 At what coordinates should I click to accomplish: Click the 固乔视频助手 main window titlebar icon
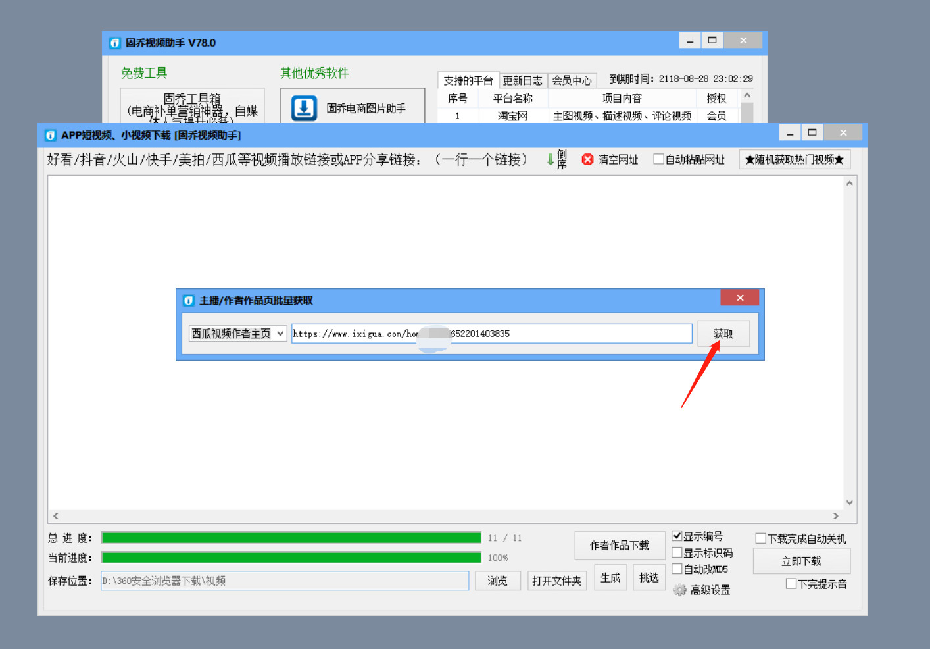tap(114, 43)
